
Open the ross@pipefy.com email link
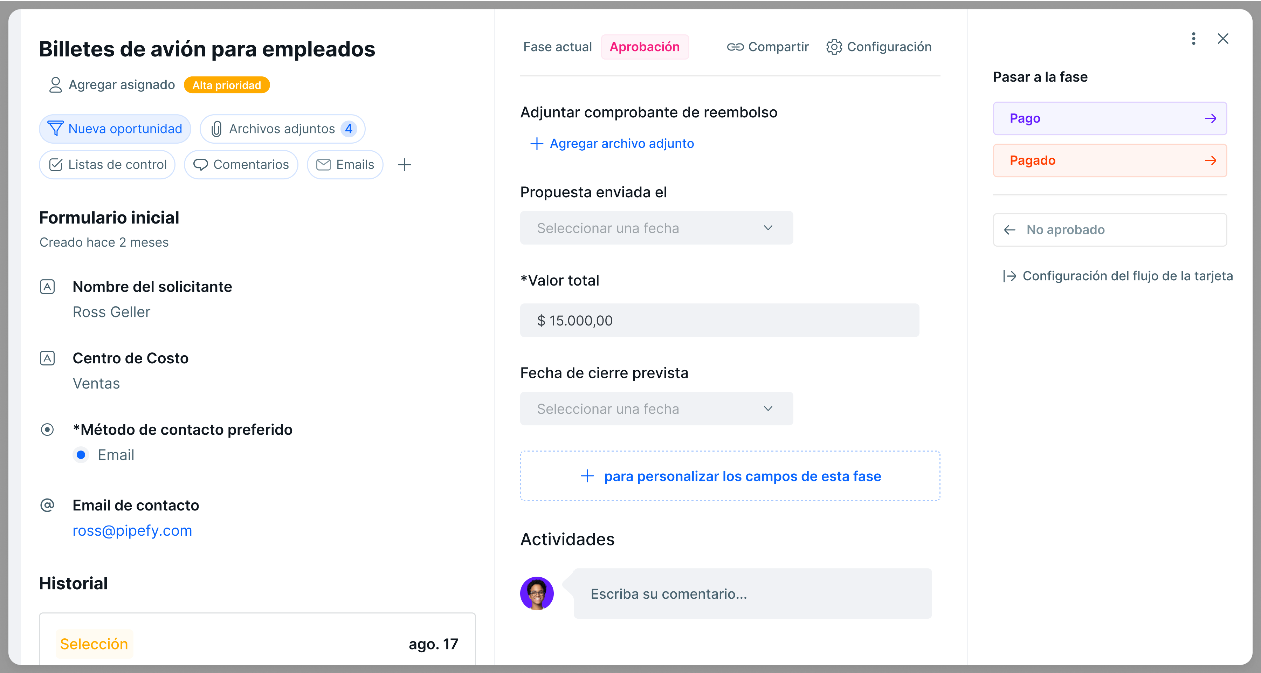coord(132,530)
